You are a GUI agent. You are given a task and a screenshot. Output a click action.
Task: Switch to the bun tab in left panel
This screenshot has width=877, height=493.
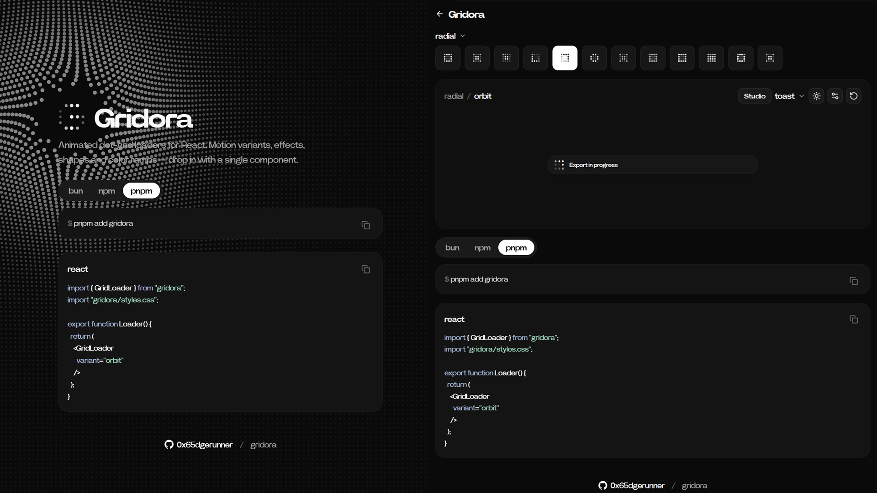(x=75, y=191)
